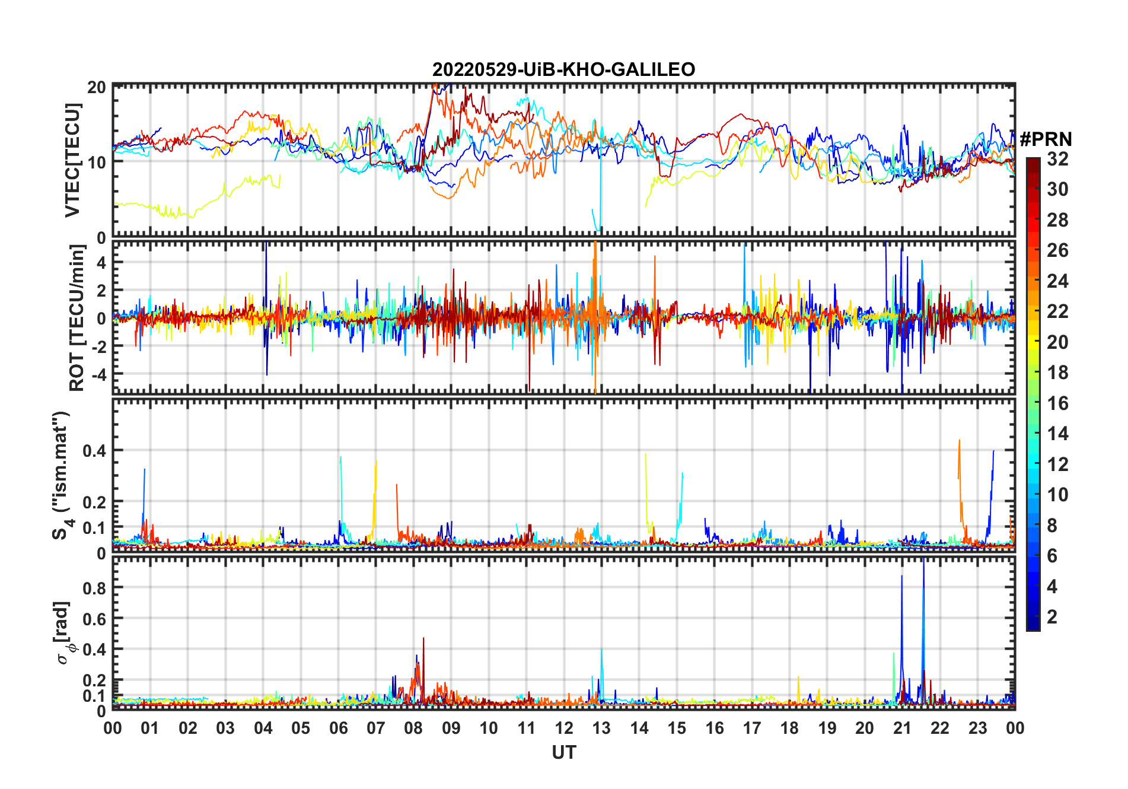Click the "UT" x-axis label
The height and width of the screenshot is (789, 1128).
(563, 752)
